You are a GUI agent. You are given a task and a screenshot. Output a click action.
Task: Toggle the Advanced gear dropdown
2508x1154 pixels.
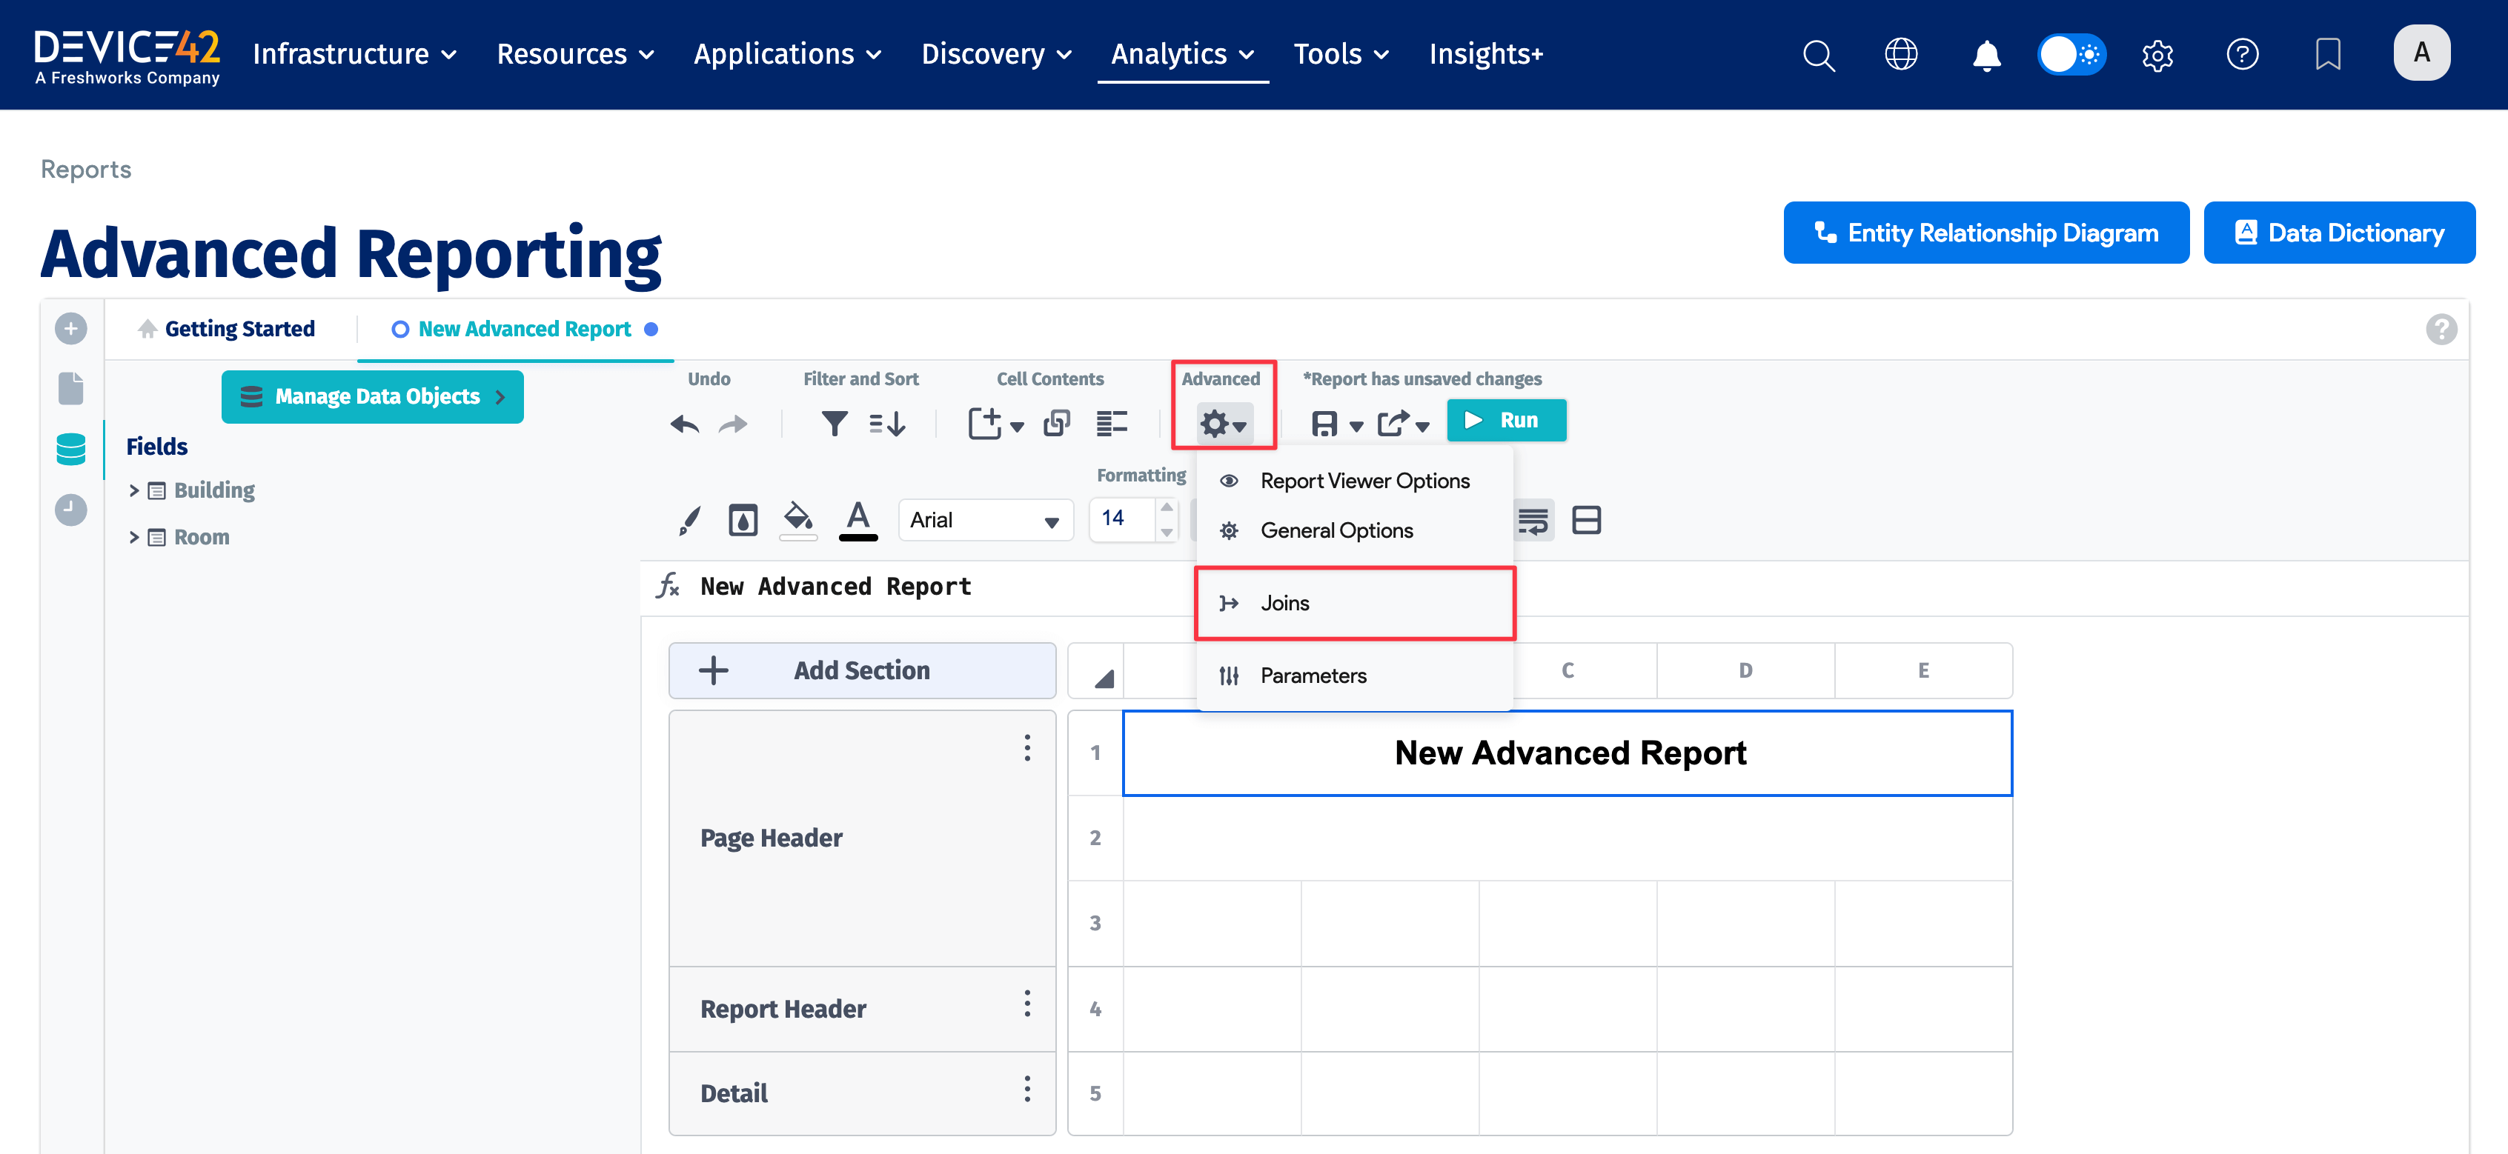pyautogui.click(x=1224, y=423)
